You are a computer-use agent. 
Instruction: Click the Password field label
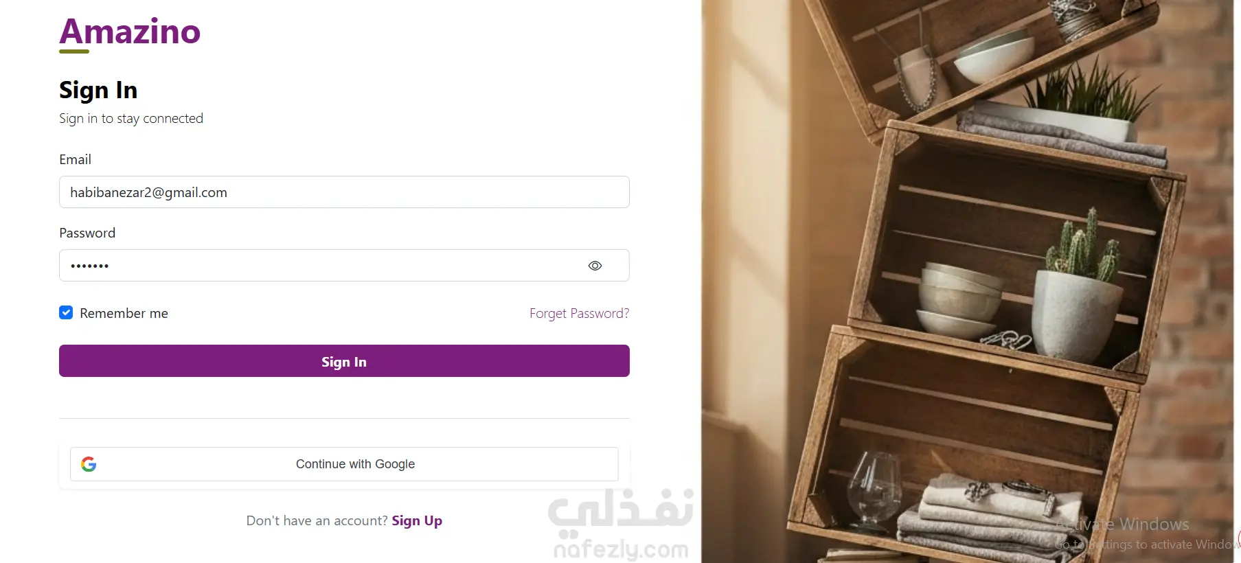[x=87, y=233]
